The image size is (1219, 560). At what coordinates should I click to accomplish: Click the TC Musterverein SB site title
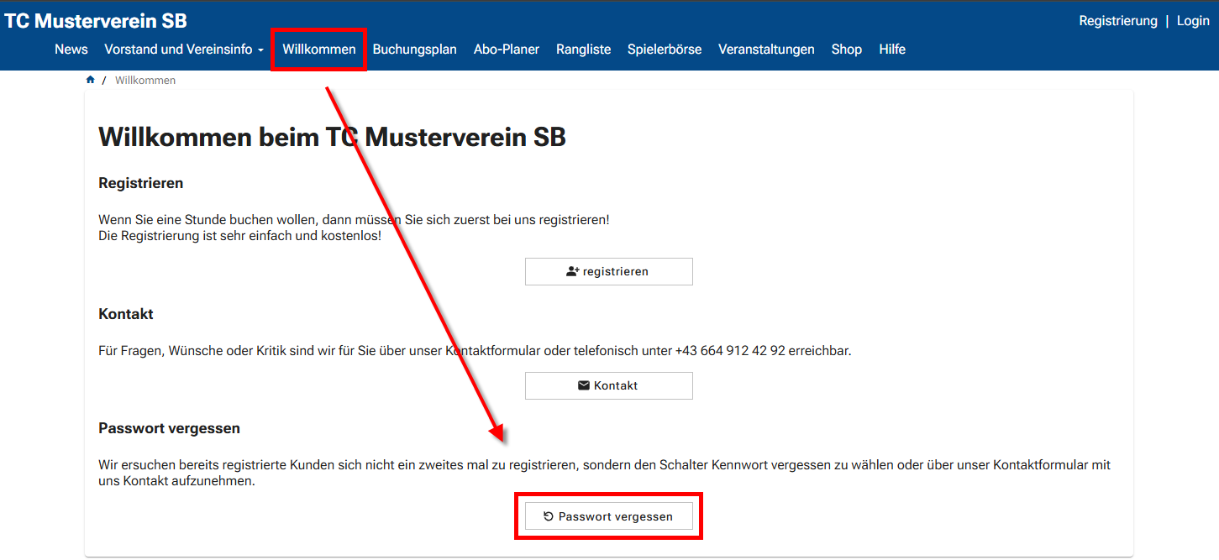tap(96, 21)
